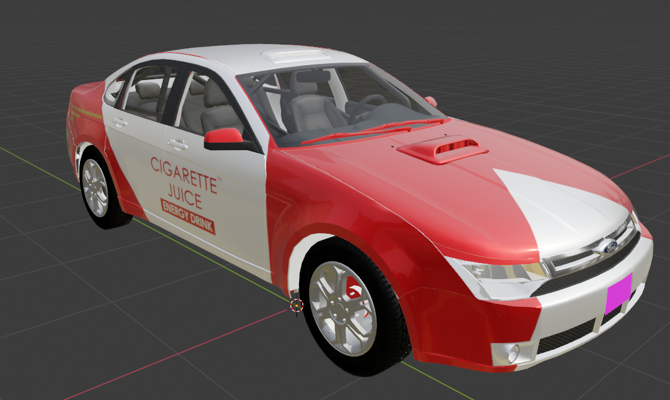Click the 3D cursor near front wheel
Viewport: 670px width, 400px height.
[x=297, y=306]
